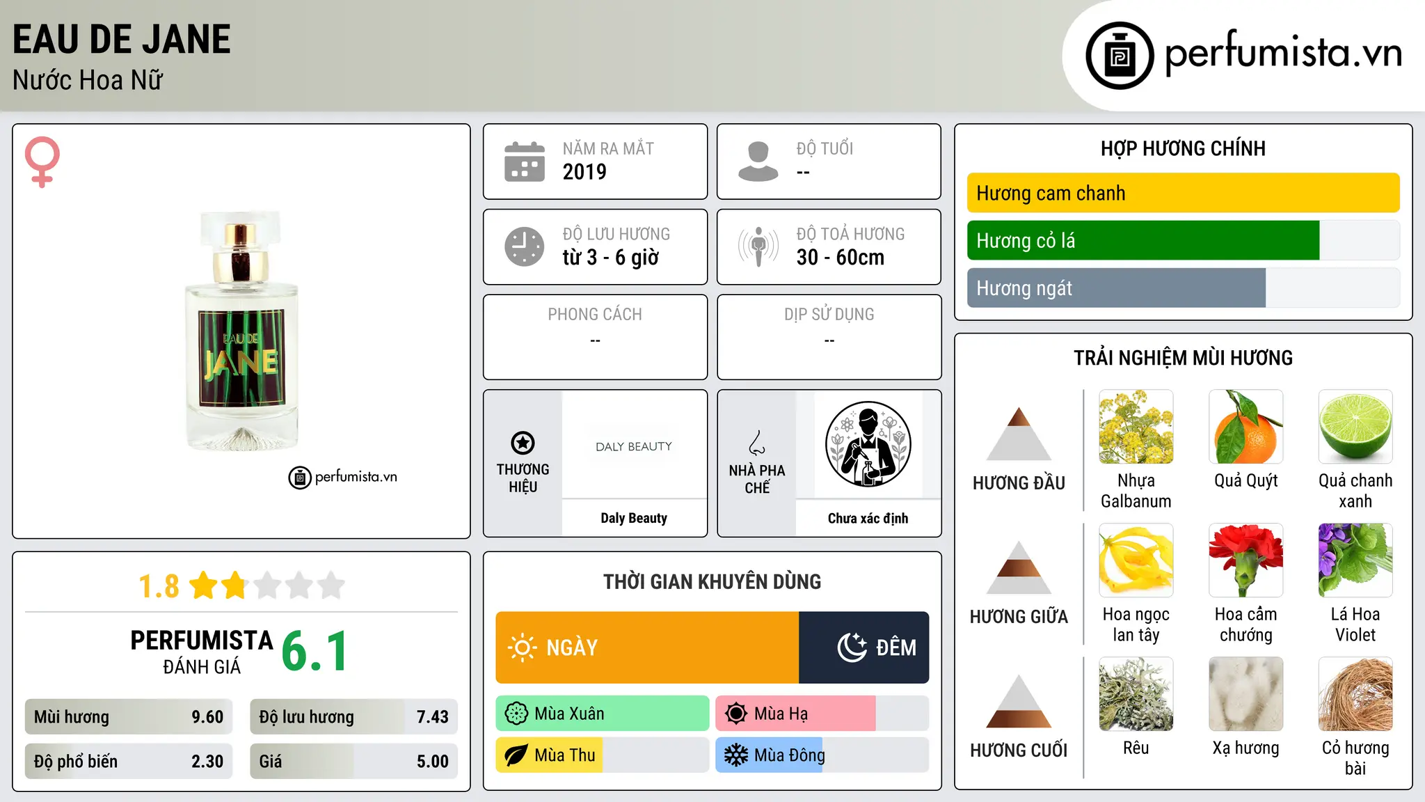The image size is (1425, 802).
Task: Open the Hoa cẩm chướng note image
Action: pos(1246,560)
